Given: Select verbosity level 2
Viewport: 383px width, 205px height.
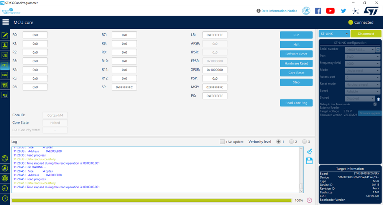Looking at the screenshot, I should (x=291, y=142).
